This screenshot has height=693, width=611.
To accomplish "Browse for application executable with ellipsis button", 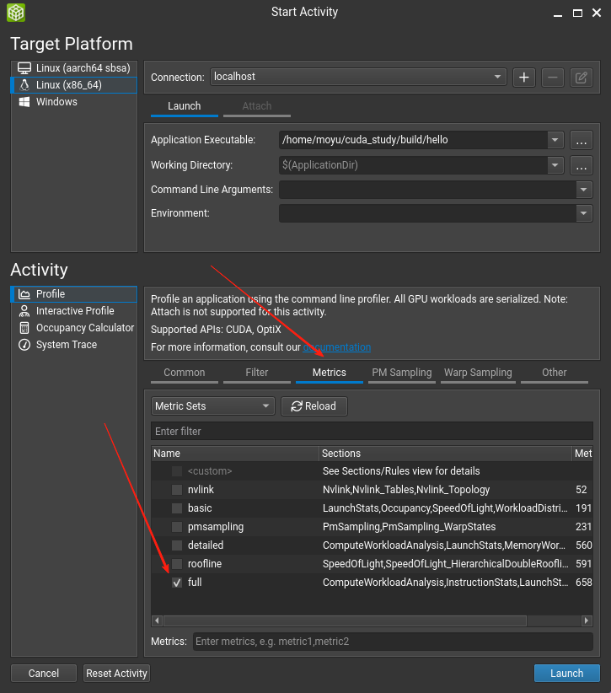I will 581,140.
